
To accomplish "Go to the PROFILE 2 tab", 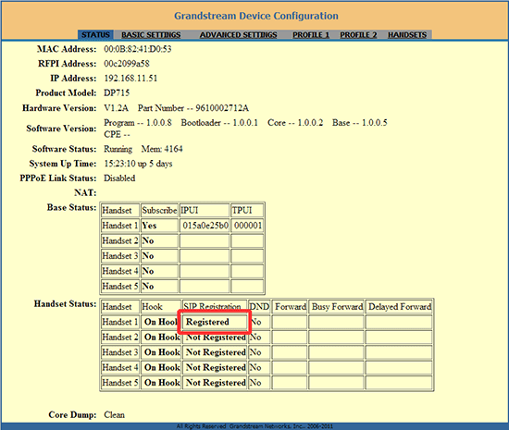I will (358, 35).
